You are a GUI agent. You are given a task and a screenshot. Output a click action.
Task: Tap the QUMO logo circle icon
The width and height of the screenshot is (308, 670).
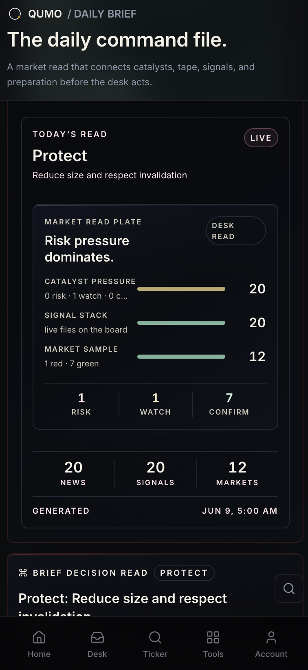(x=15, y=14)
